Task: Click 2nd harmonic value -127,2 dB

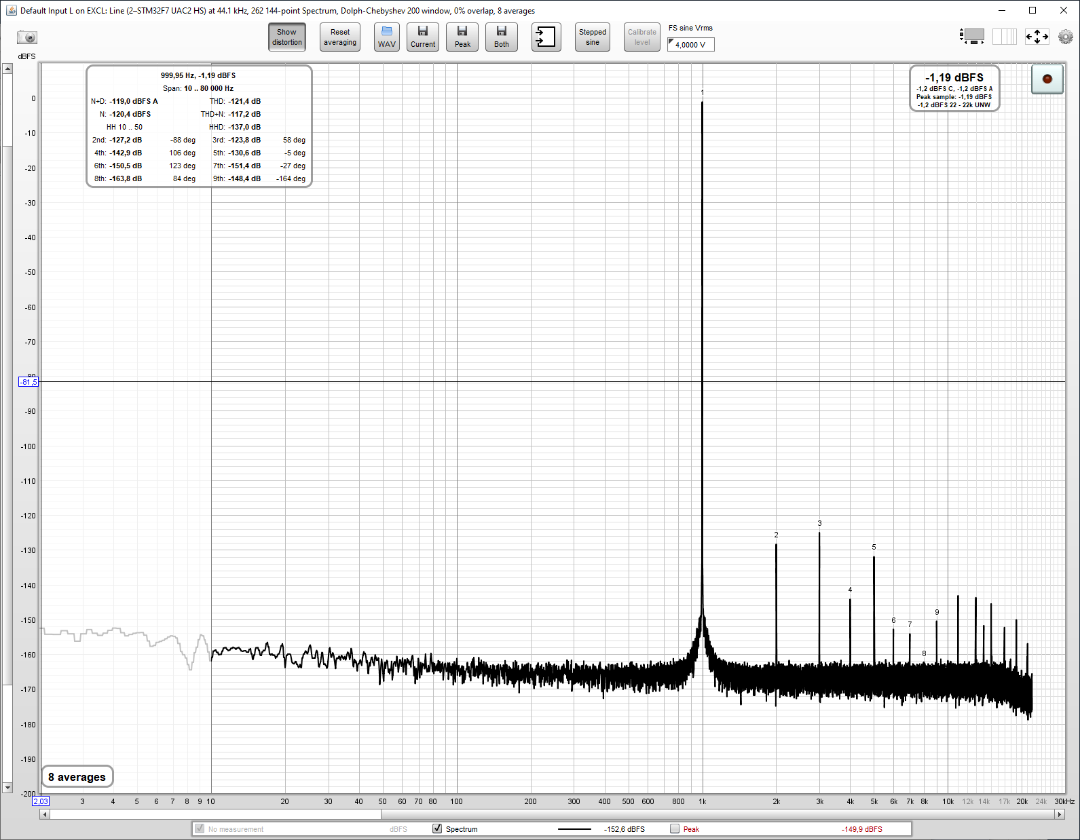Action: point(126,140)
